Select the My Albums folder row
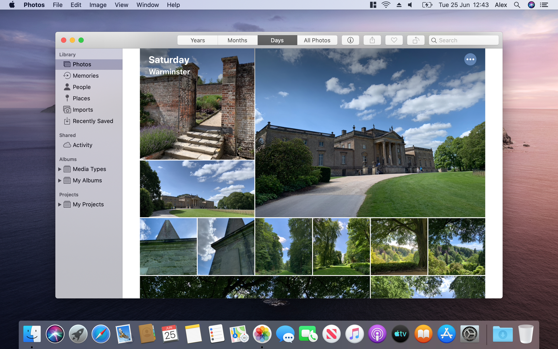Screen dimensions: 558x349 pyautogui.click(x=89, y=180)
